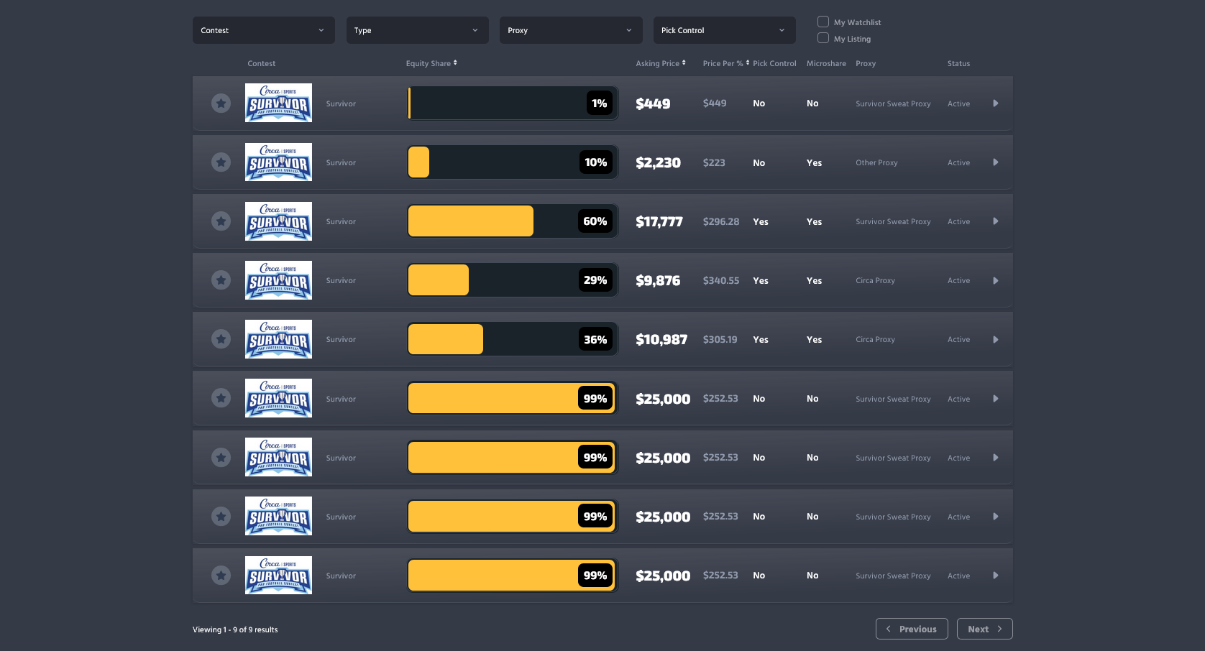Open the Proxy filter dropdown
The width and height of the screenshot is (1205, 651).
click(x=571, y=30)
